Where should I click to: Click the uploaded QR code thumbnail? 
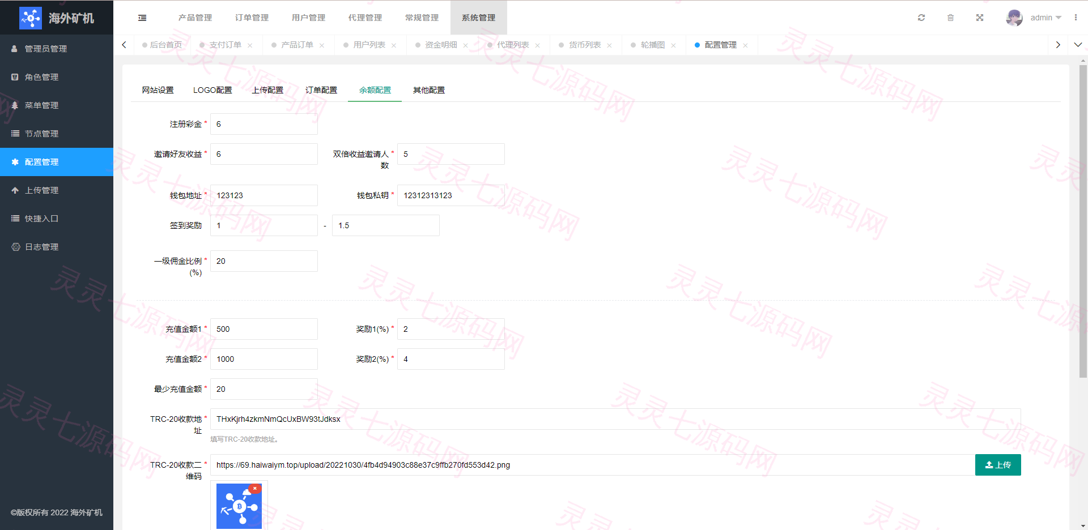coord(239,506)
